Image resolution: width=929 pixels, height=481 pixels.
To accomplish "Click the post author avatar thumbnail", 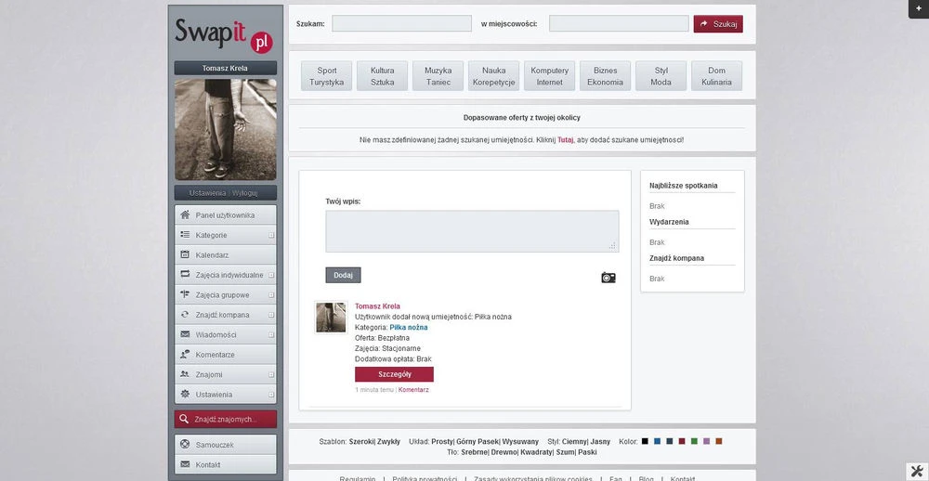I will (331, 318).
